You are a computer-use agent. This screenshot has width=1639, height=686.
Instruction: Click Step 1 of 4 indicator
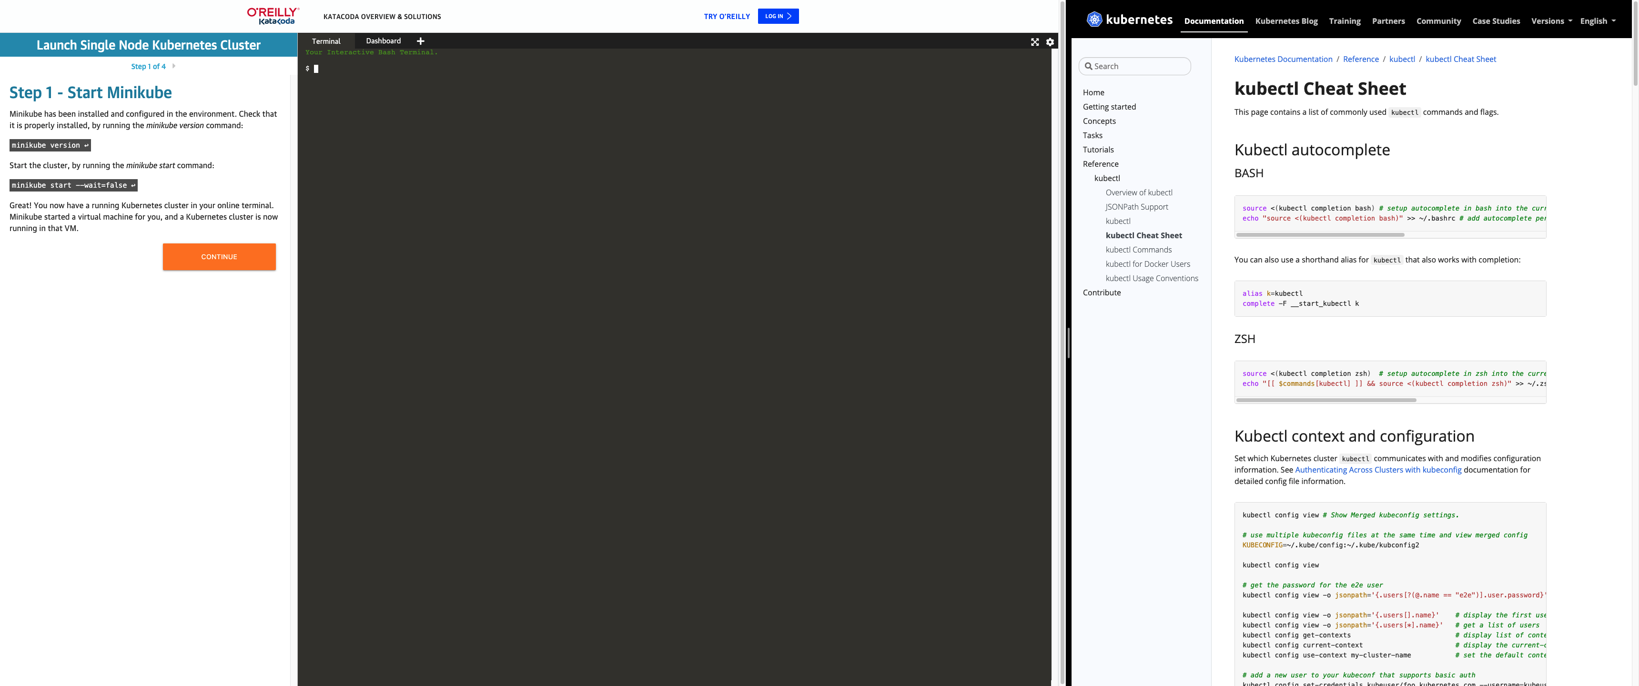148,66
